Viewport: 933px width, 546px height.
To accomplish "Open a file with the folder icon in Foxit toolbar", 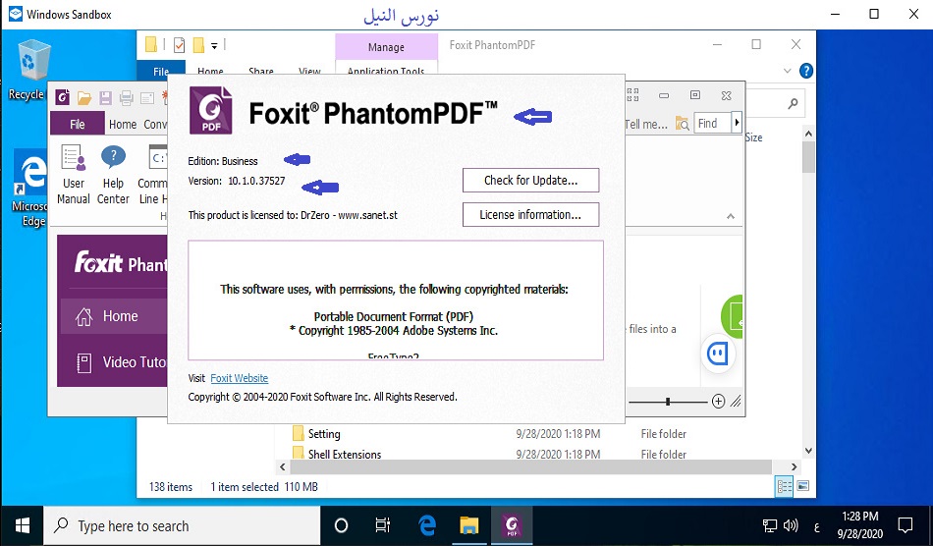I will (x=83, y=97).
